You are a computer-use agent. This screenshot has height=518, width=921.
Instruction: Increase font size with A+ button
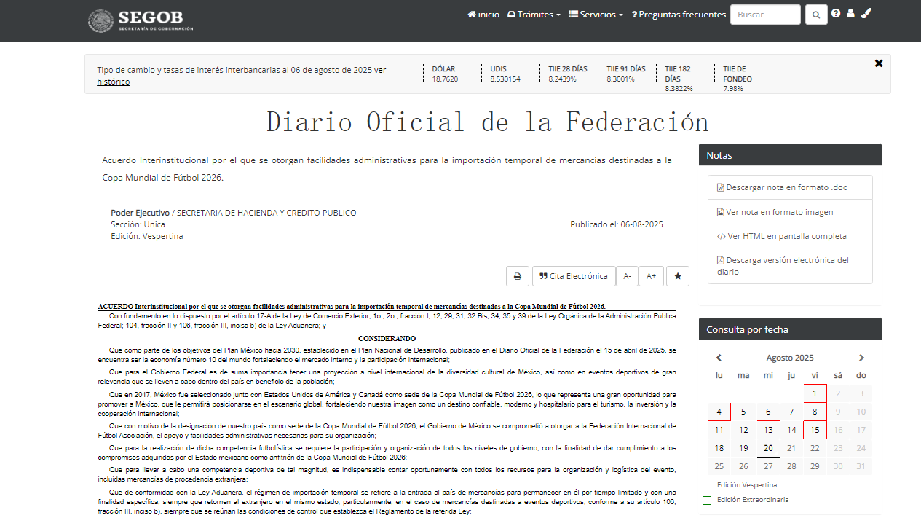[x=652, y=276]
